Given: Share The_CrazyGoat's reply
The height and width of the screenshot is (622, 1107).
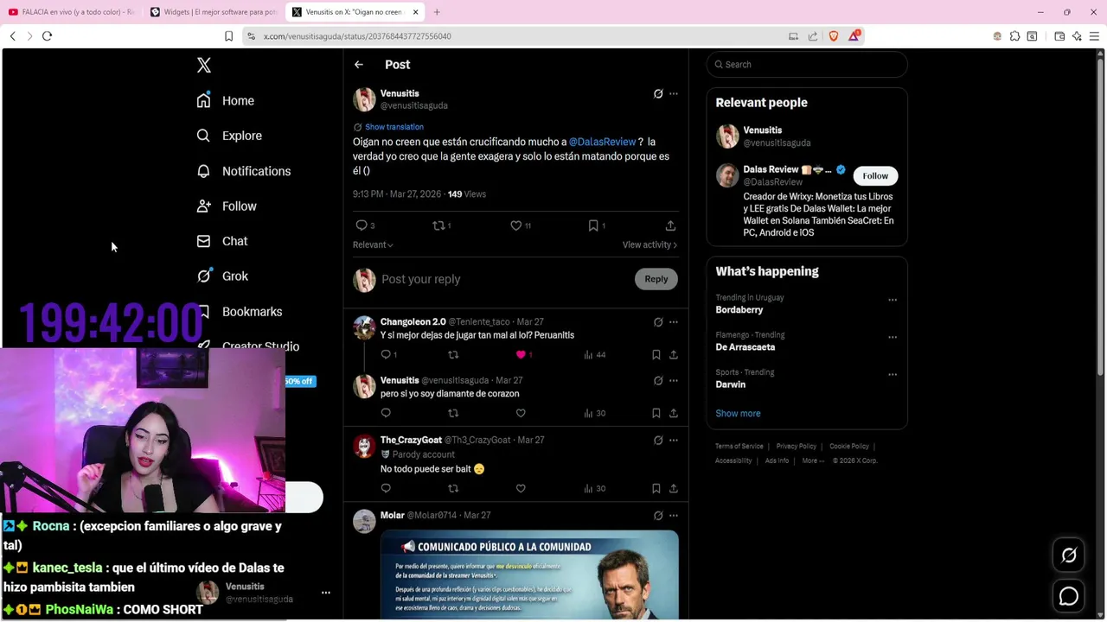Looking at the screenshot, I should pyautogui.click(x=674, y=489).
